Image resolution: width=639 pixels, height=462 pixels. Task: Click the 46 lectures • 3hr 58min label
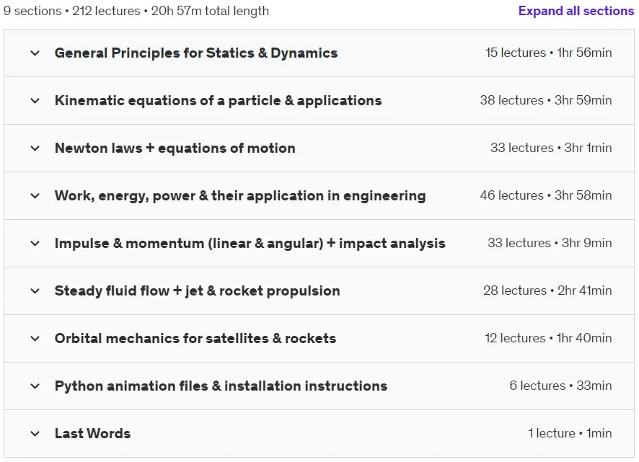[546, 195]
